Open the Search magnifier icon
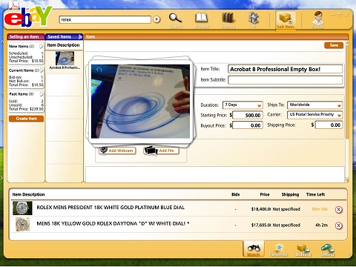 click(x=176, y=20)
